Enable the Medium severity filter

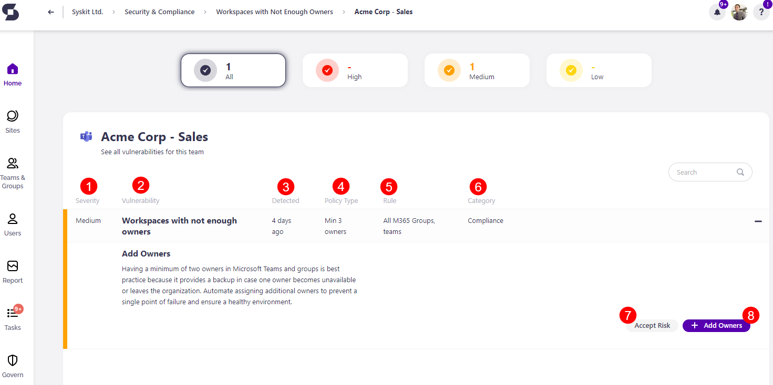477,70
